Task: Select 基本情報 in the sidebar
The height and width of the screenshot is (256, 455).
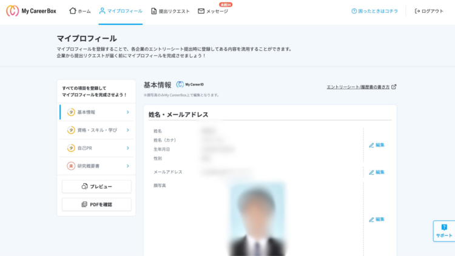Action: coord(96,112)
